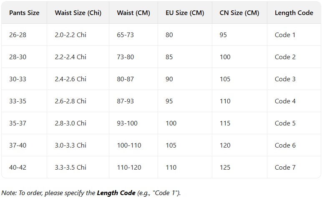Select pants size 26-28 cell
The height and width of the screenshot is (198, 322).
click(18, 35)
